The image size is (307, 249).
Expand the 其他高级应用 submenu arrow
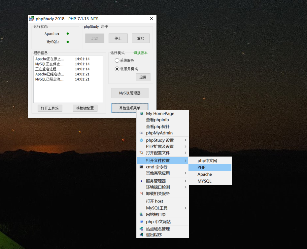coord(185,173)
